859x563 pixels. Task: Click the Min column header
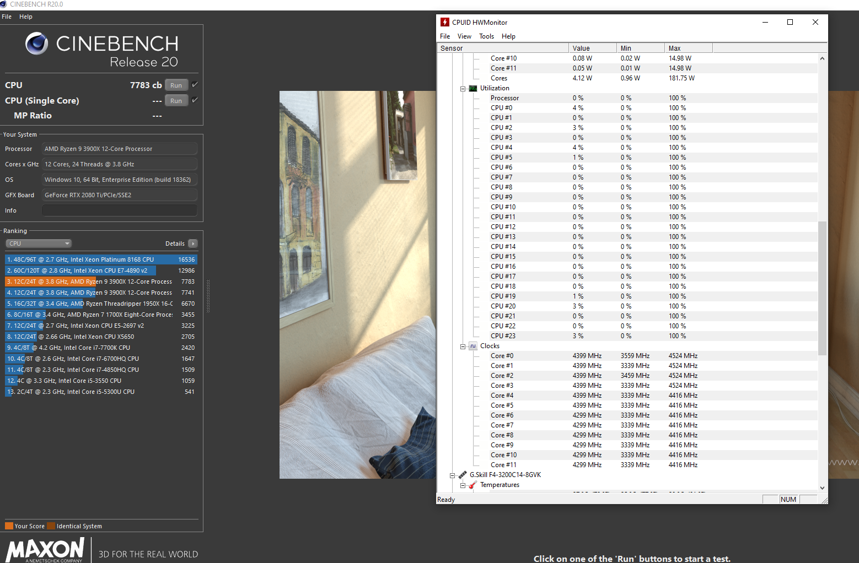pyautogui.click(x=641, y=48)
